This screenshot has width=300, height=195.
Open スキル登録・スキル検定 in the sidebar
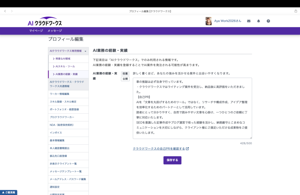(x=68, y=102)
